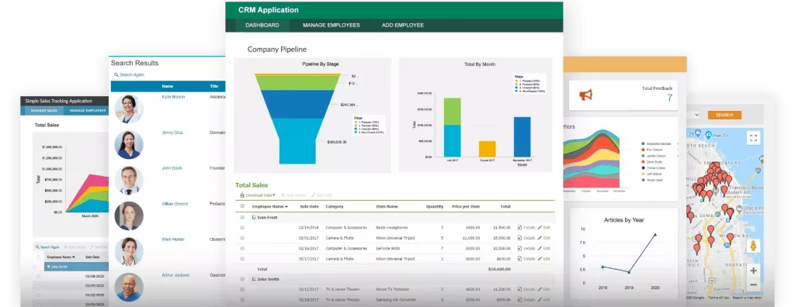This screenshot has width=795, height=307.
Task: Collapse the John Smith group in CRM table
Action: [254, 278]
